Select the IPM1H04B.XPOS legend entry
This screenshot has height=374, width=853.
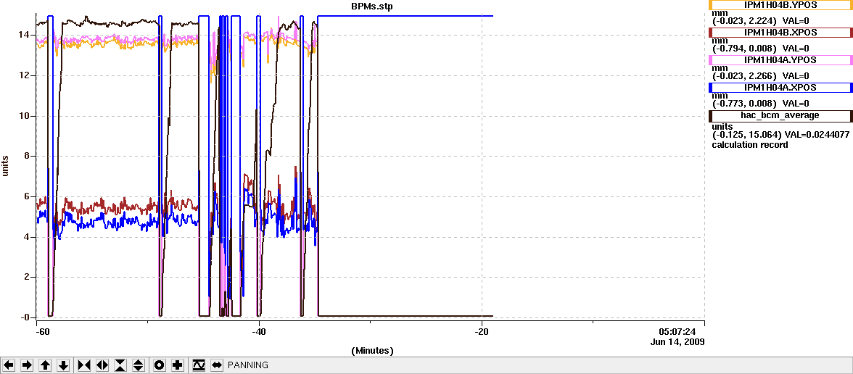tap(780, 33)
